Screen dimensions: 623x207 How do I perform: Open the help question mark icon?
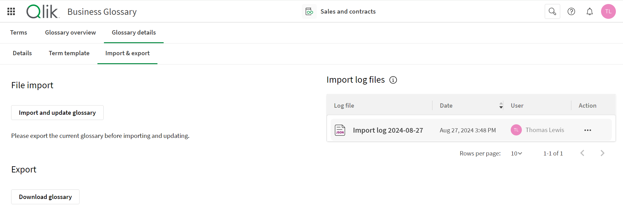[571, 11]
